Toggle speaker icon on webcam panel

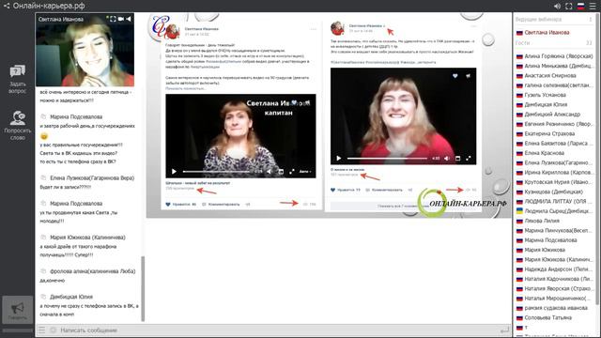pos(129,19)
